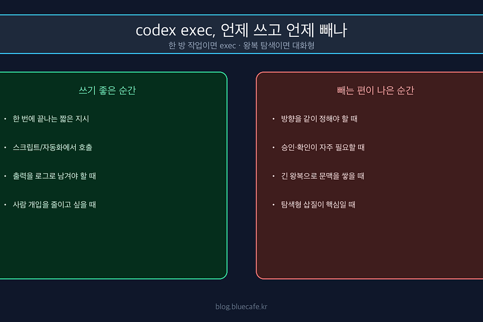Click the title "codex exec, 언제 쓰고 언제 빼나"
This screenshot has width=483, height=322.
241,30
